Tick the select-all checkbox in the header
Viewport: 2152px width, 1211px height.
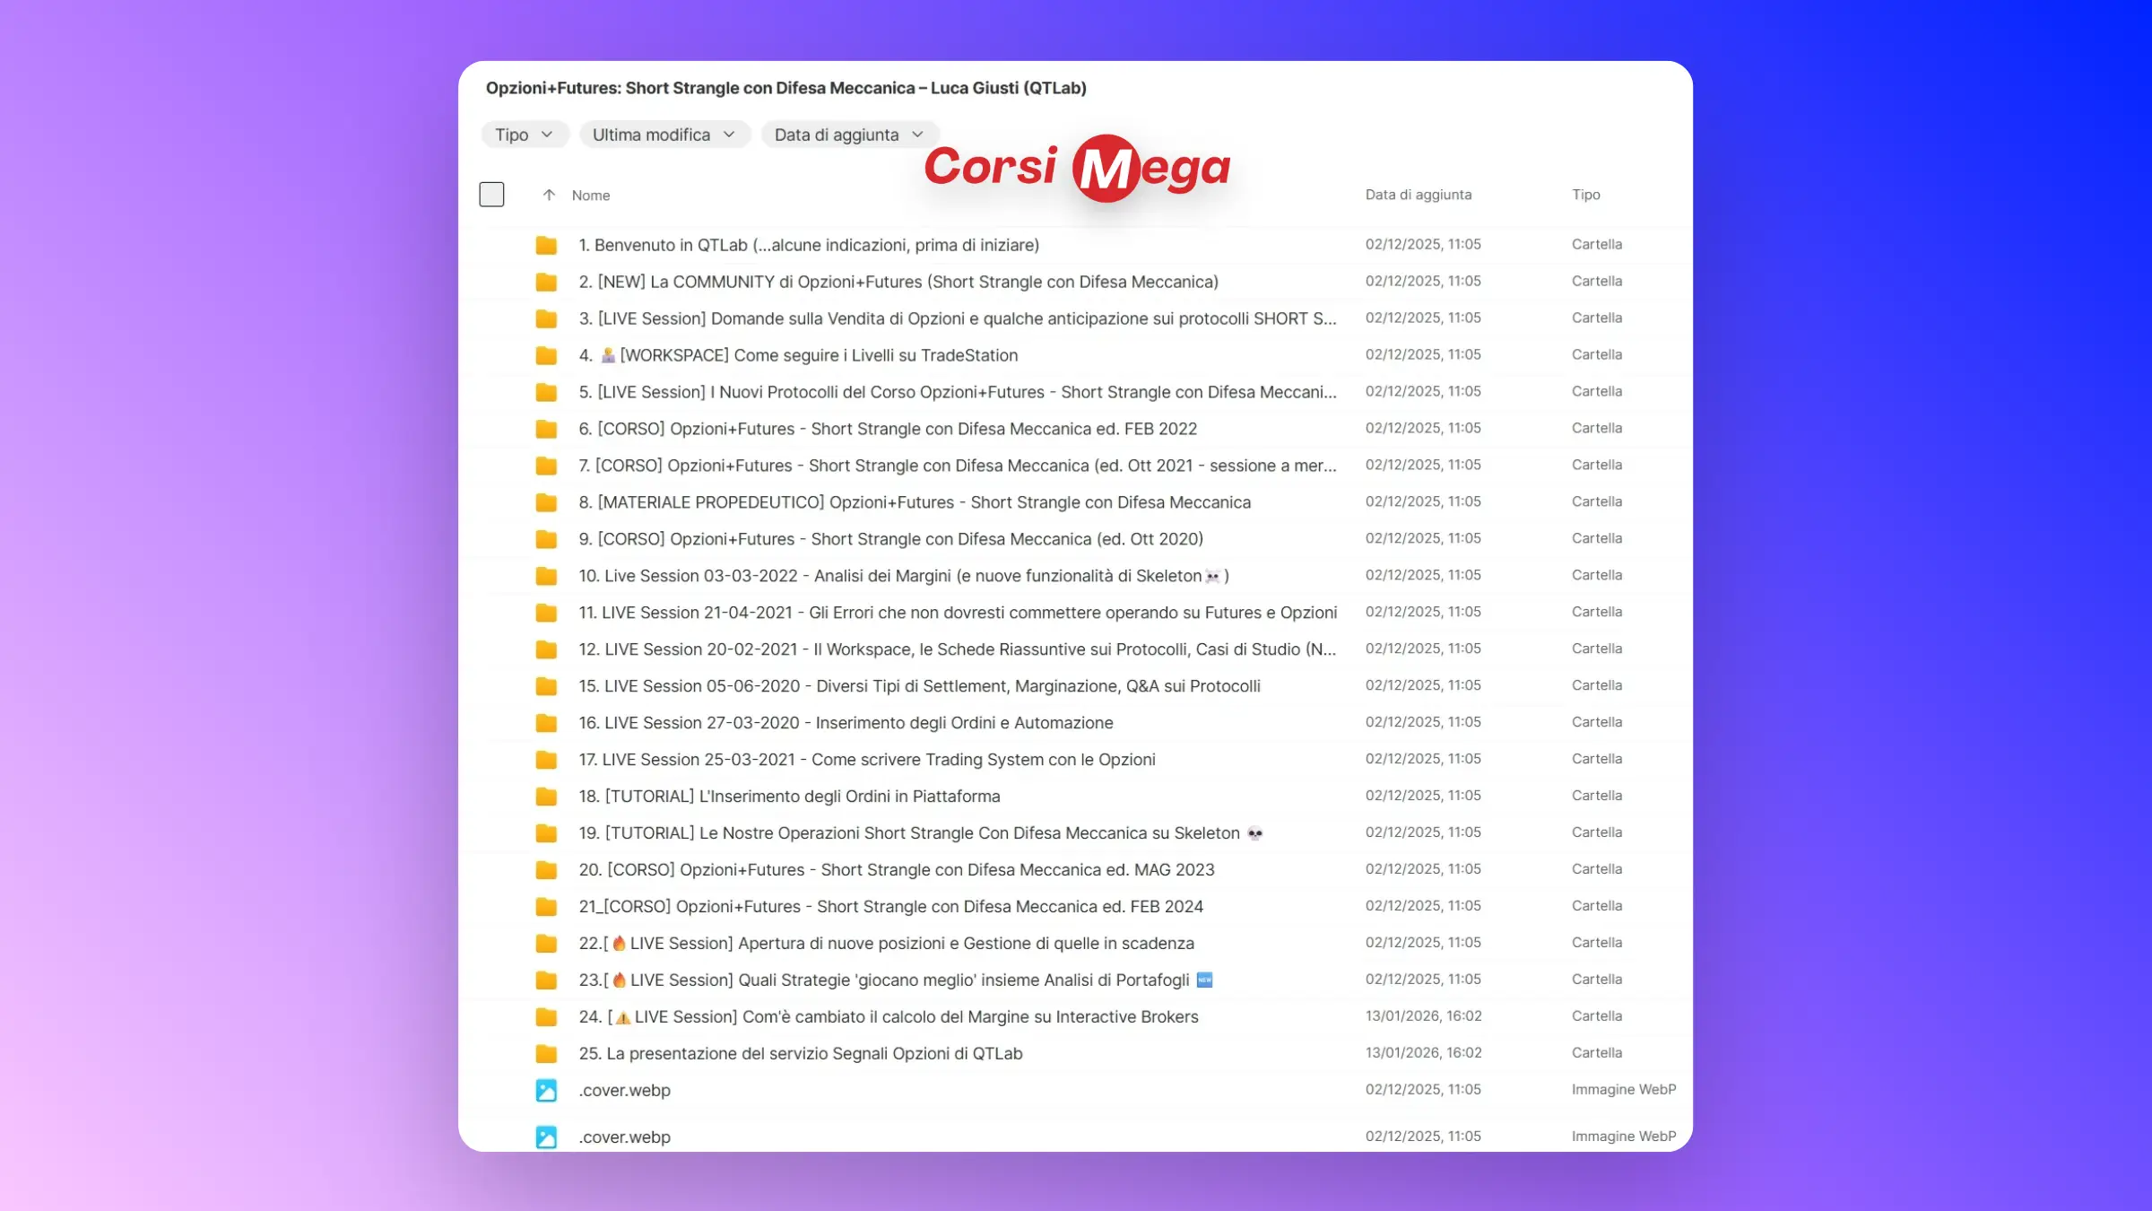click(x=491, y=195)
